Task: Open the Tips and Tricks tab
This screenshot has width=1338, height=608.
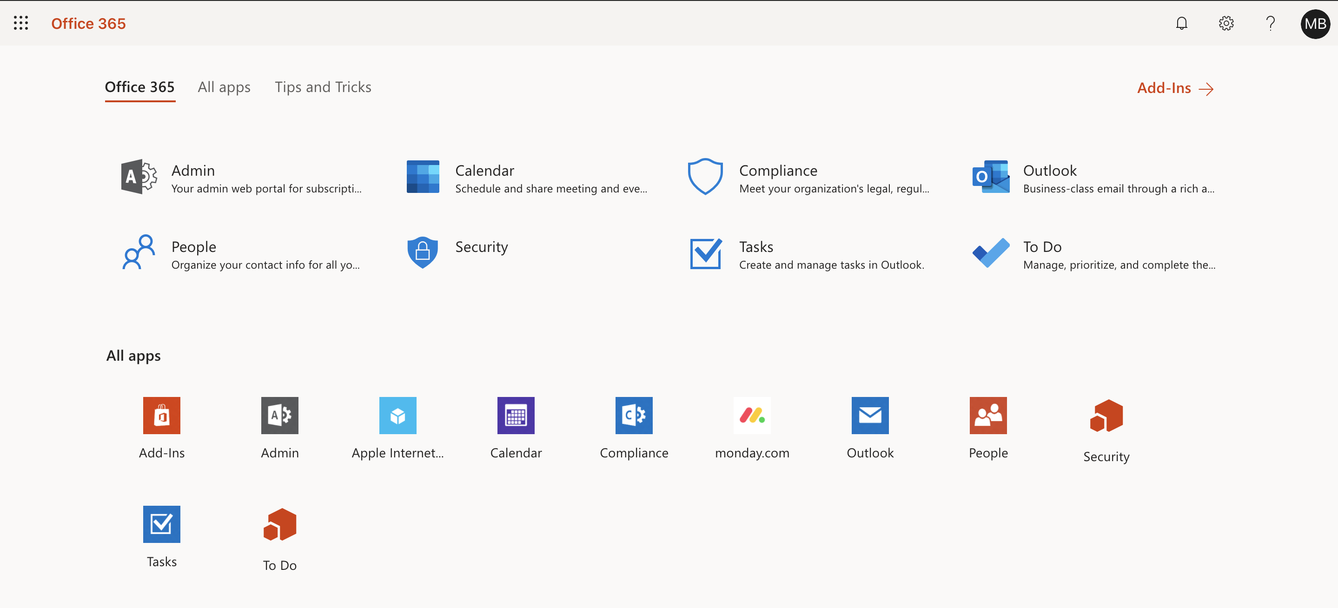Action: tap(323, 85)
